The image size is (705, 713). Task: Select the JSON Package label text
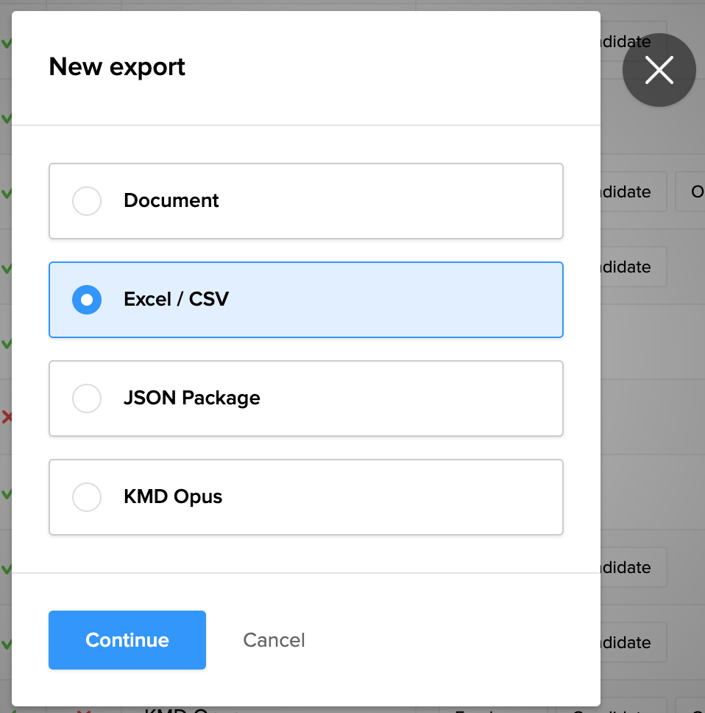(x=192, y=398)
